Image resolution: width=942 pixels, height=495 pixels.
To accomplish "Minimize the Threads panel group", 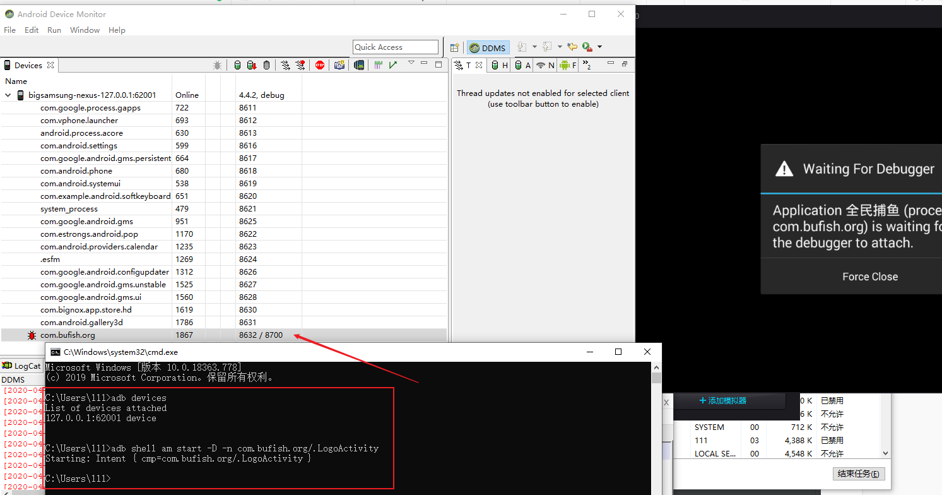I will pos(611,63).
